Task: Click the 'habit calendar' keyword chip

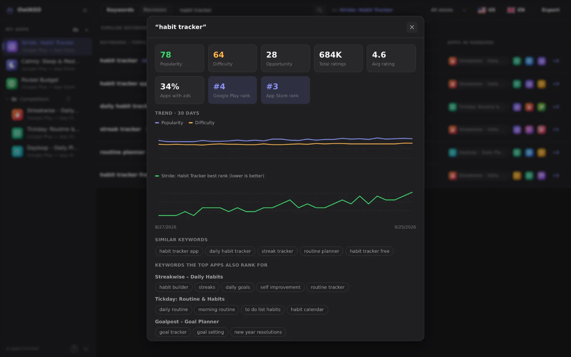Action: (x=307, y=309)
